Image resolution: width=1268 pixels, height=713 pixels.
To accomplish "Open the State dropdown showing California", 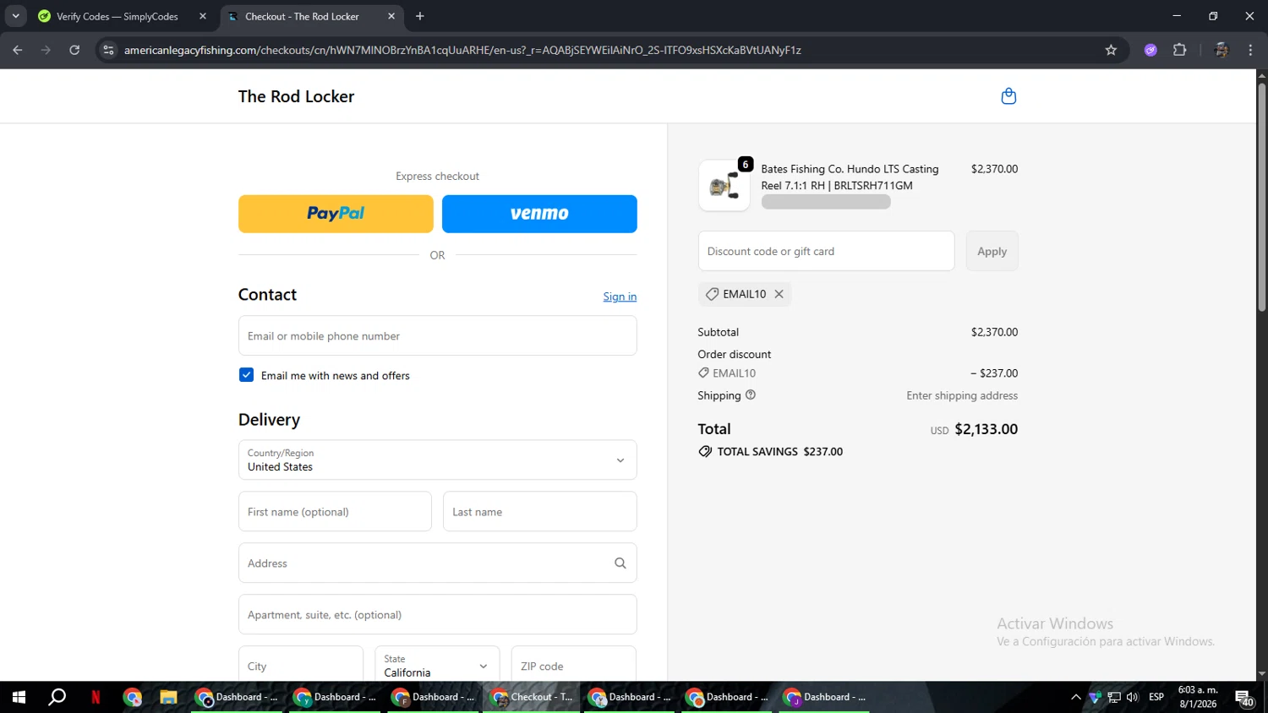I will click(x=437, y=666).
